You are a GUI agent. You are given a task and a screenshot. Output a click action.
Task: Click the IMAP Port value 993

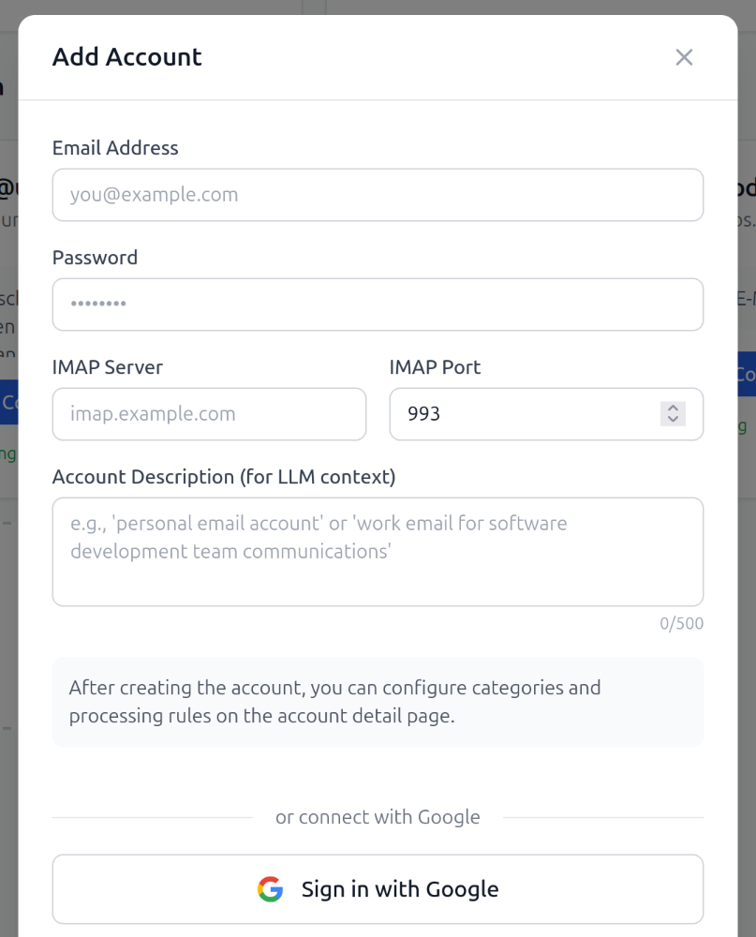pos(427,413)
